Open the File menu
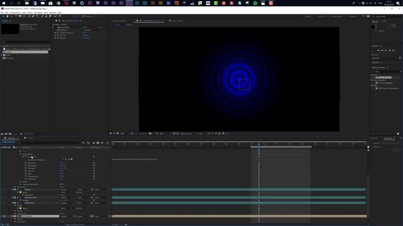403x226 pixels. 3,13
